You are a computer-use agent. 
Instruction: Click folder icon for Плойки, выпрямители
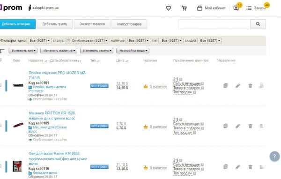(30, 87)
